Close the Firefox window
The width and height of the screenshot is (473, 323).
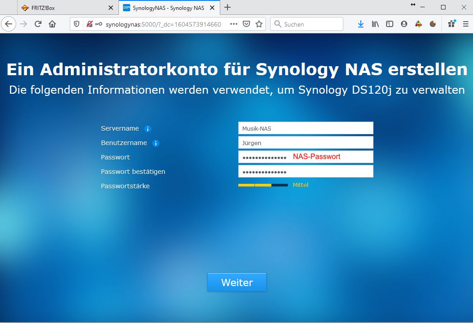[464, 7]
